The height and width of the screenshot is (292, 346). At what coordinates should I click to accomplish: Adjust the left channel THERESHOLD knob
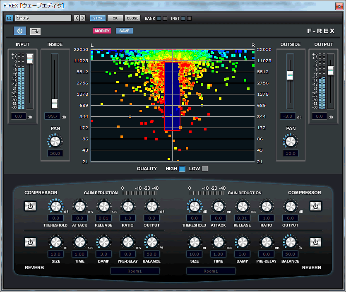click(x=55, y=206)
